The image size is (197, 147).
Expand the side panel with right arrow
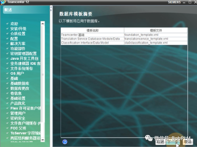point(51,10)
